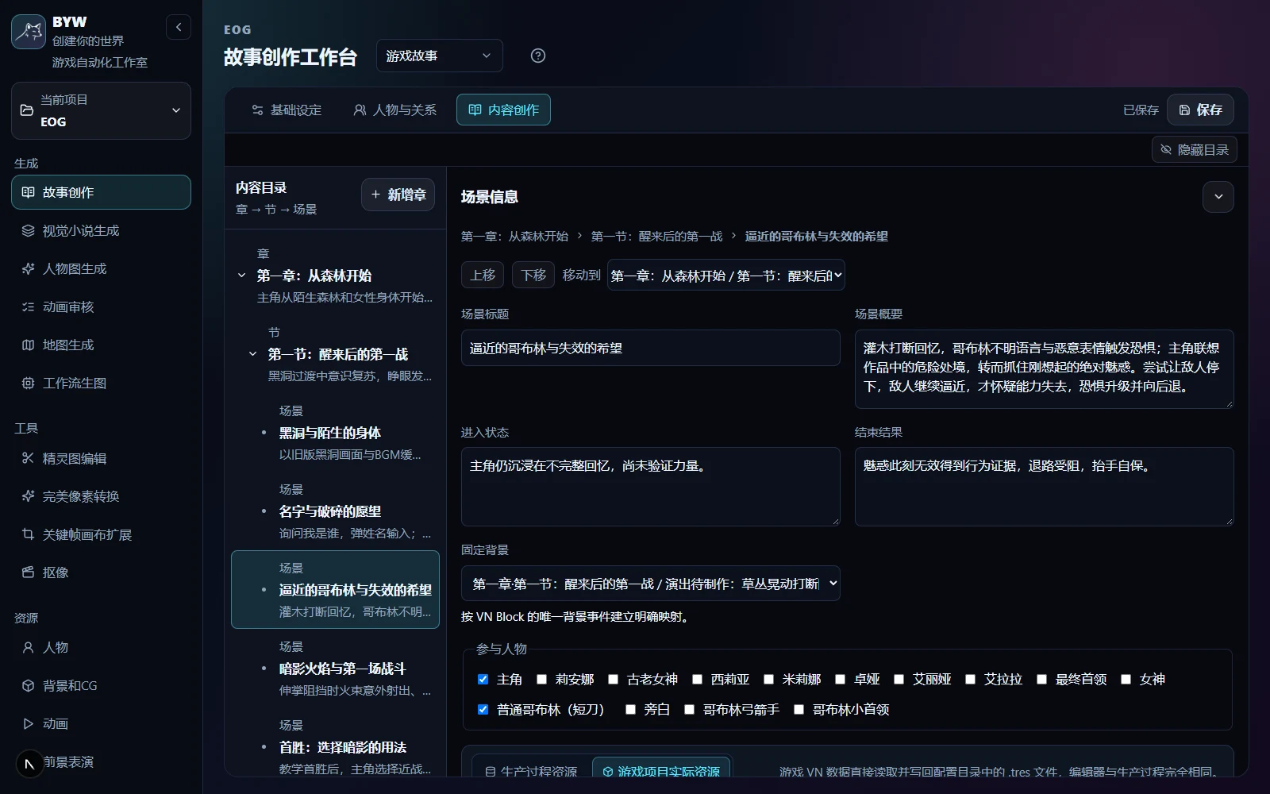
Task: Open 背景和CG resources
Action: (x=101, y=685)
